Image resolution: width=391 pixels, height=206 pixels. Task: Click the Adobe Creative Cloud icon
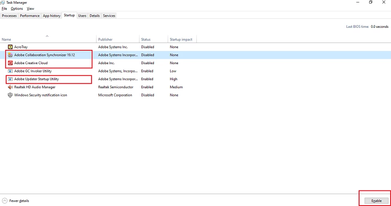(x=10, y=63)
